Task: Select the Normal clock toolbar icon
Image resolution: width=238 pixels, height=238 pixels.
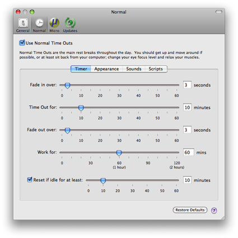Action: (39, 25)
